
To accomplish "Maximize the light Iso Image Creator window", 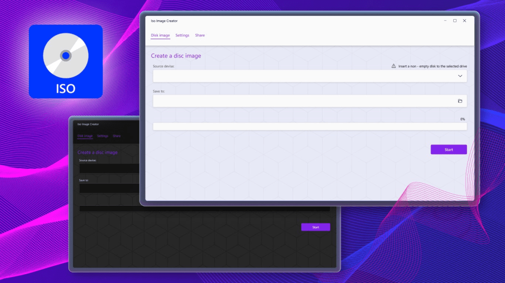I will click(455, 21).
